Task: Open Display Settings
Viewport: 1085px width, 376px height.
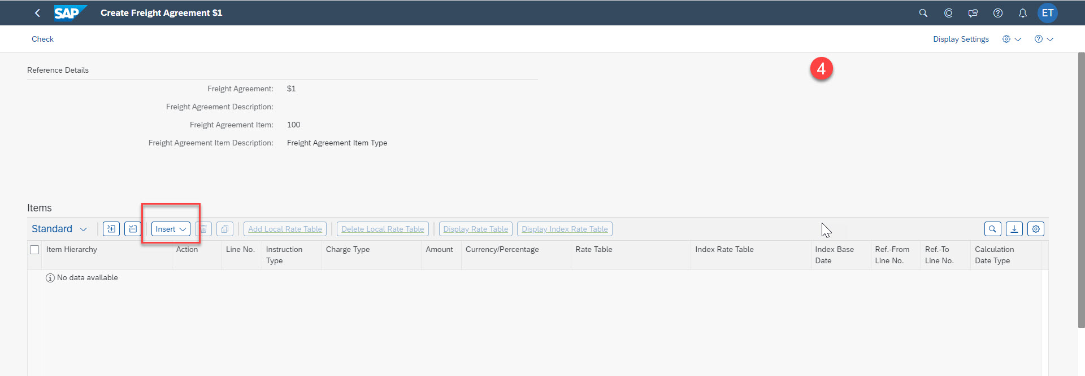Action: tap(961, 39)
